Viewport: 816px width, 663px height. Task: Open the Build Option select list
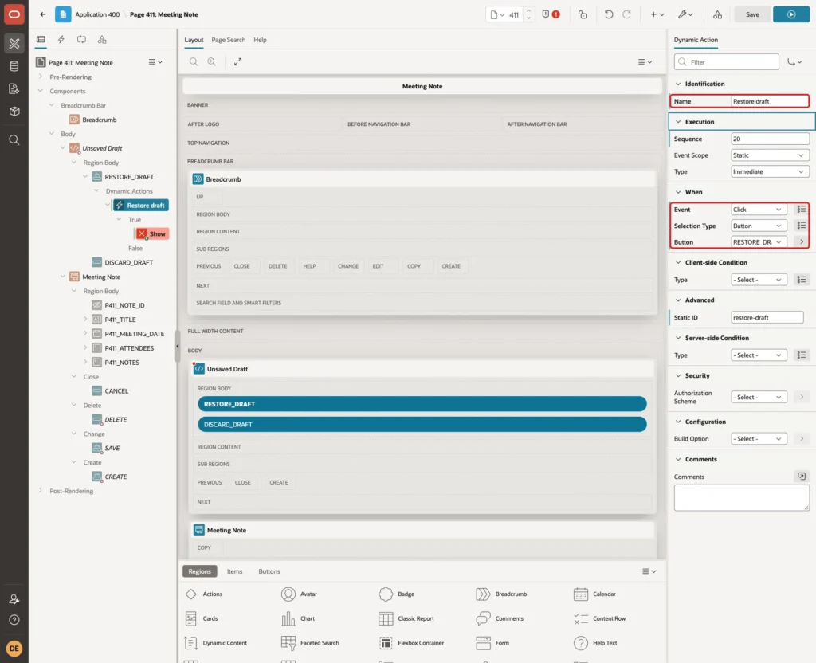(759, 439)
